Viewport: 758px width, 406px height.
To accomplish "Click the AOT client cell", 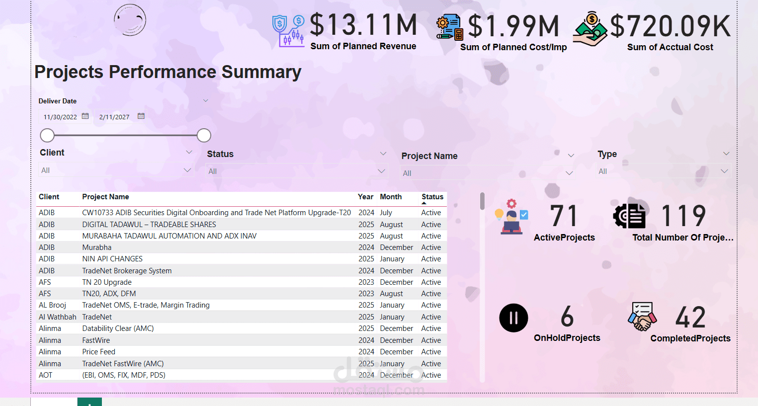I will pyautogui.click(x=45, y=375).
